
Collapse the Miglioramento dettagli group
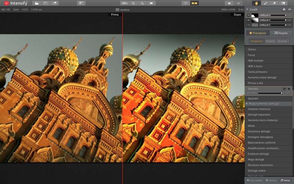pyautogui.click(x=247, y=104)
